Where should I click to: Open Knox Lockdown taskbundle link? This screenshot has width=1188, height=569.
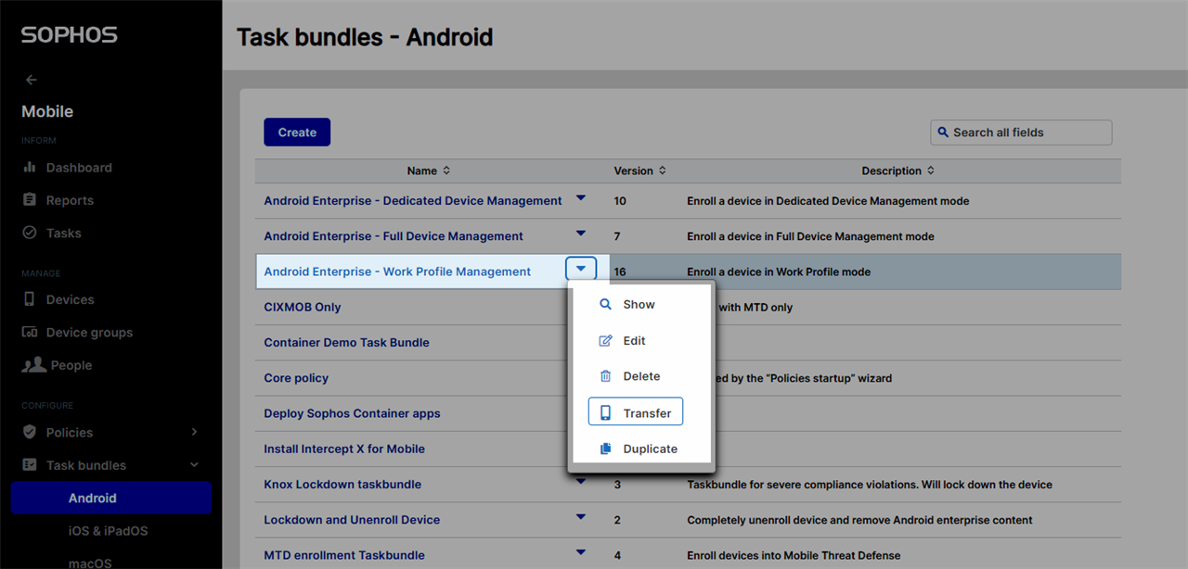(x=342, y=484)
